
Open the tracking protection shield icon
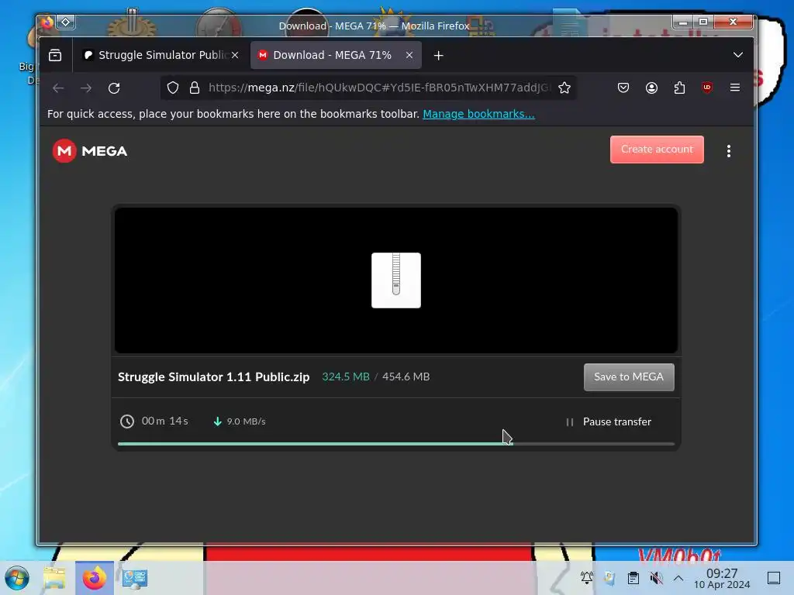click(173, 88)
